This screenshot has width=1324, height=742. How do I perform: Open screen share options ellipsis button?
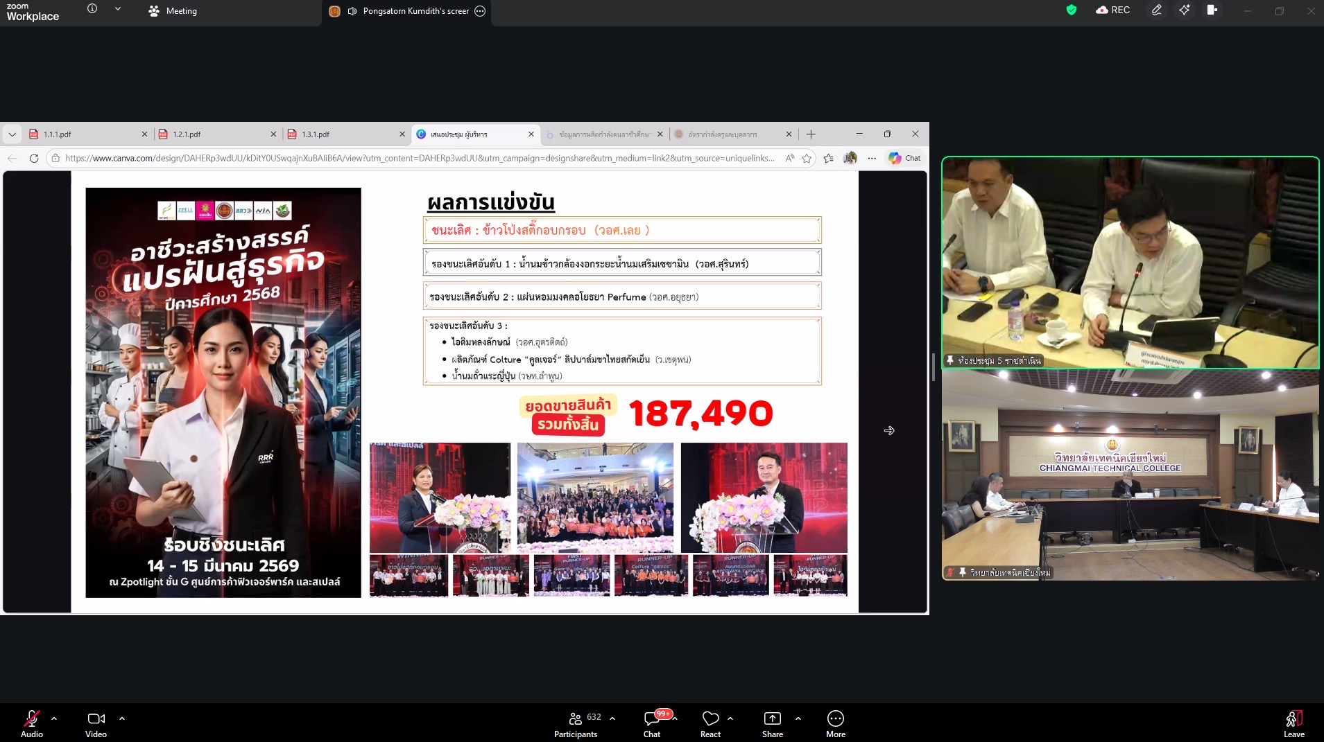480,11
